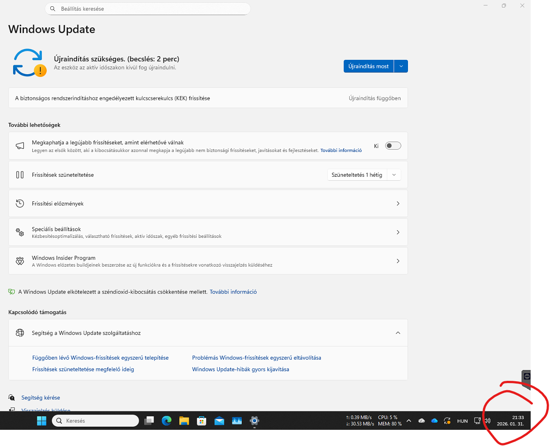Screen dimensions: 550x446
Task: Open the arrow dropdown beside Újraindítás most
Action: pos(401,66)
